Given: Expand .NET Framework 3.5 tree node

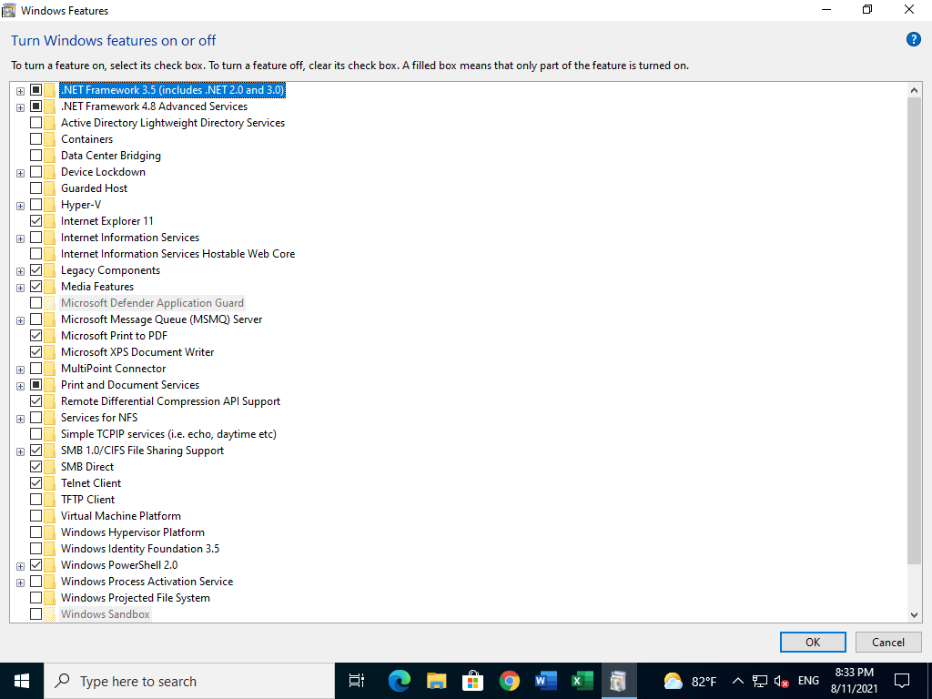Looking at the screenshot, I should pos(20,91).
